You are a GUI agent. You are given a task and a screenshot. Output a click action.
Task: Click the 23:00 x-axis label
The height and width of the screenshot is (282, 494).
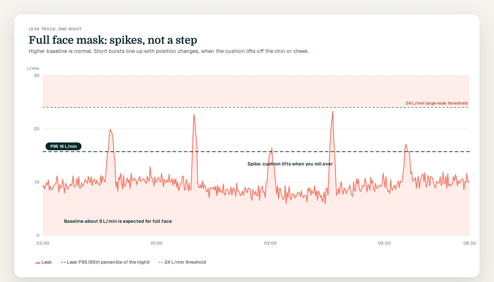pos(43,243)
